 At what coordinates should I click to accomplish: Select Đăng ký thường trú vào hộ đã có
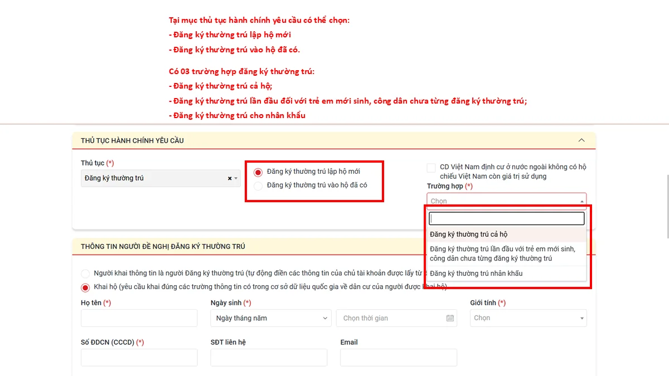pyautogui.click(x=258, y=186)
